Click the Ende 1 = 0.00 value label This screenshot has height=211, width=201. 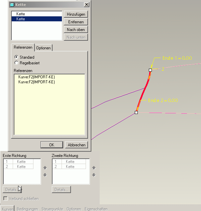coord(177,58)
